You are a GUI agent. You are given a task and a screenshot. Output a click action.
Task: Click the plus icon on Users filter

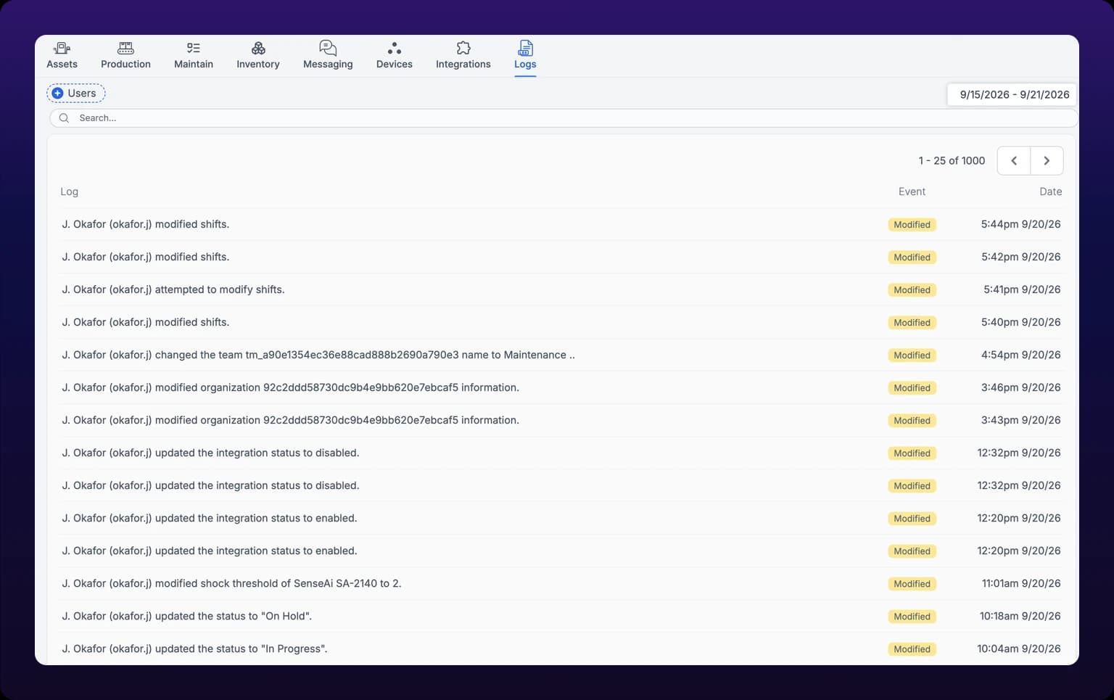pos(57,93)
